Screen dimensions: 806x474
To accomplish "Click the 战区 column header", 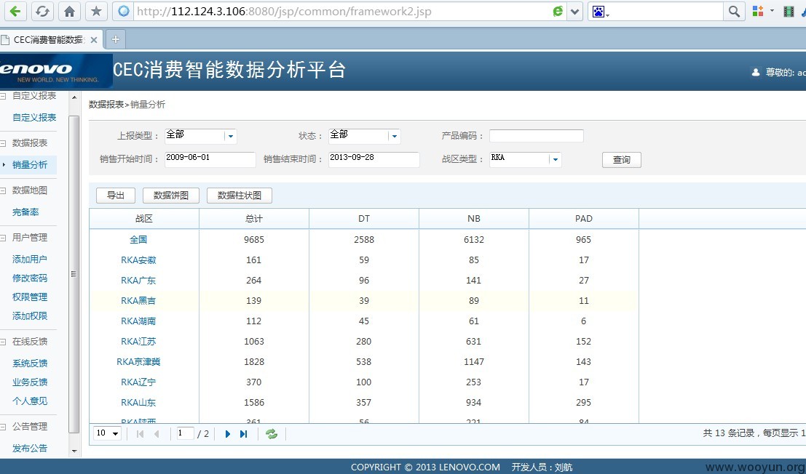I will (144, 219).
